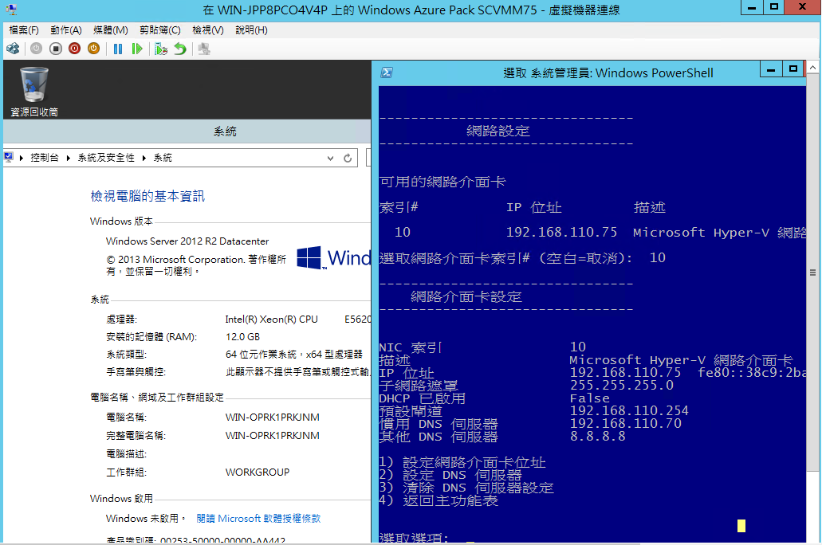Image resolution: width=822 pixels, height=545 pixels.
Task: Click the 12.0 GB installed RAM value
Action: tap(242, 337)
